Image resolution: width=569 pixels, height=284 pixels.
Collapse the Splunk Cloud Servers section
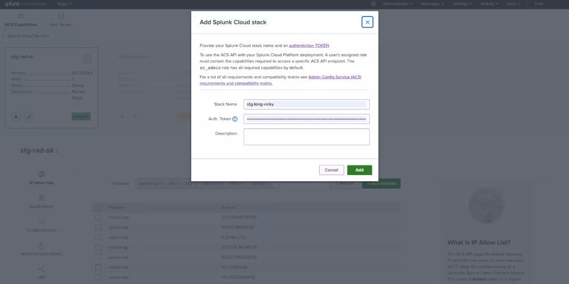3,36
